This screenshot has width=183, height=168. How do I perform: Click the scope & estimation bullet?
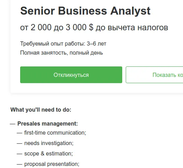[48, 153]
